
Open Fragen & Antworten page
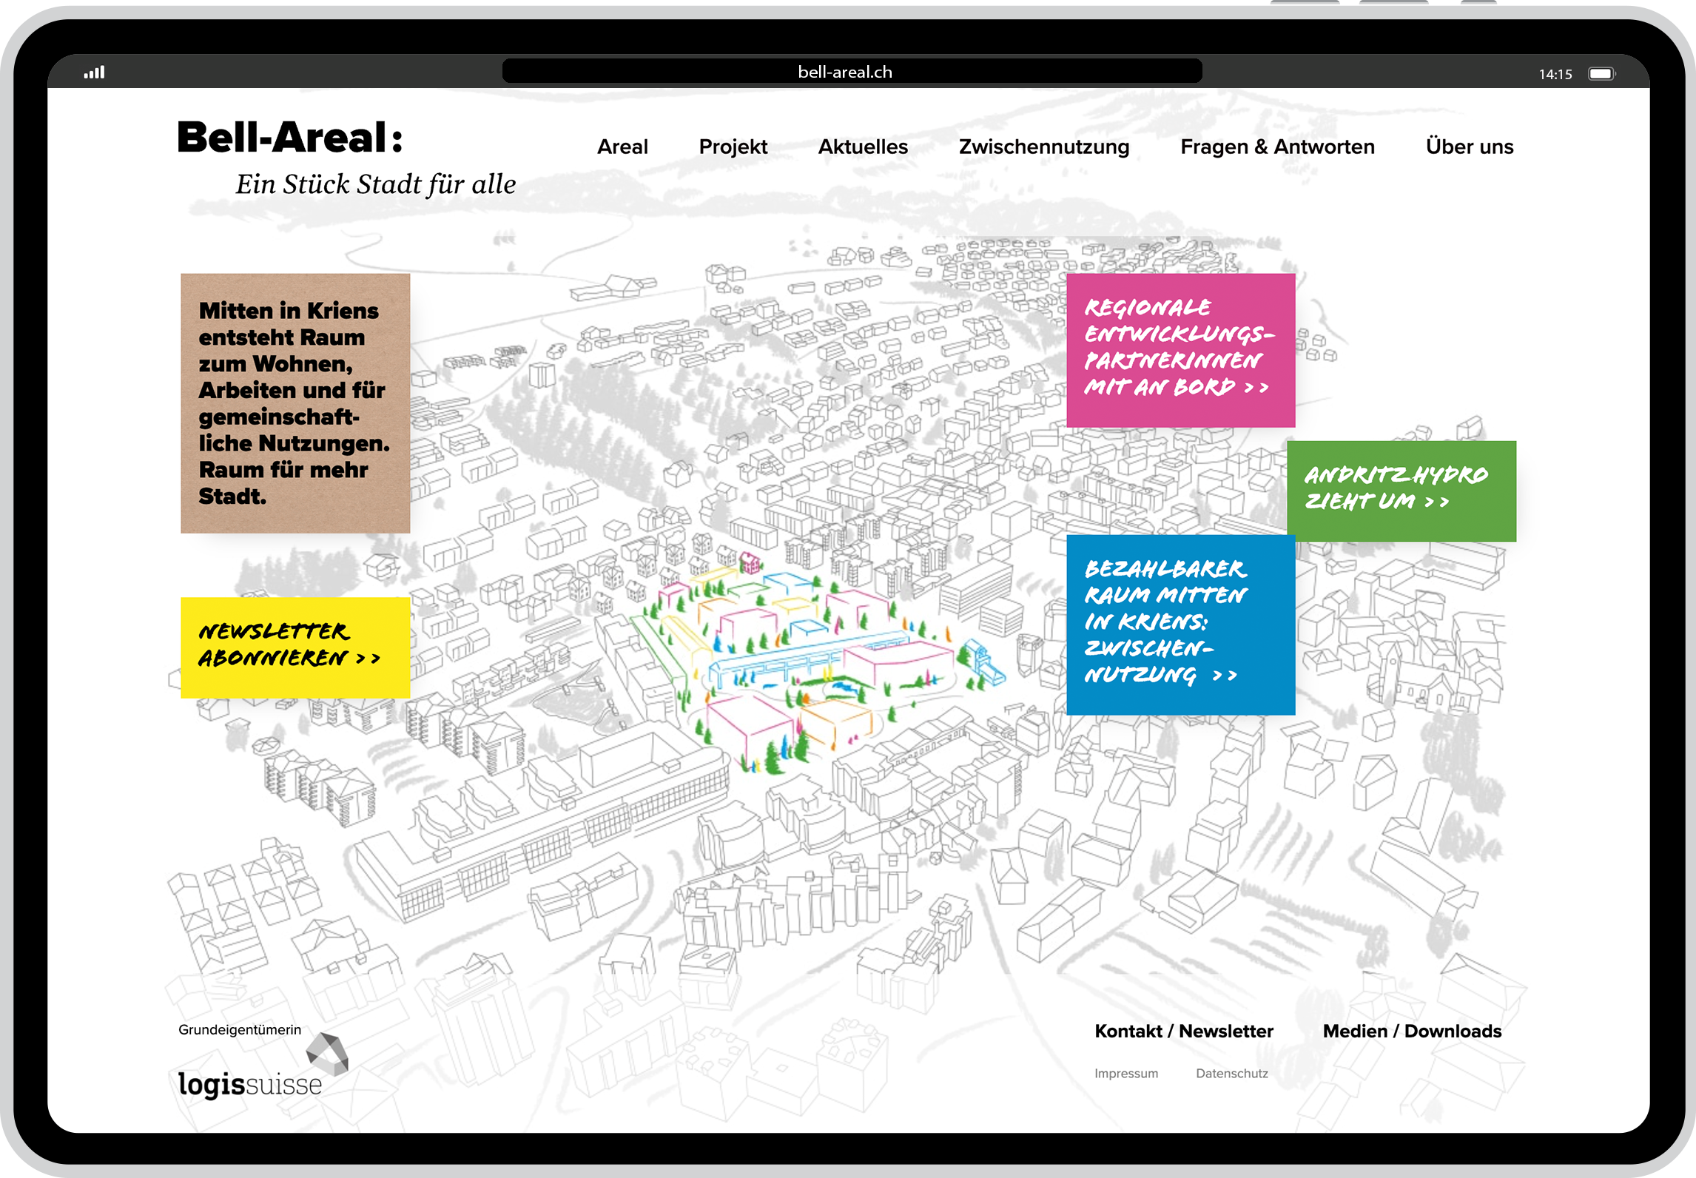point(1277,147)
